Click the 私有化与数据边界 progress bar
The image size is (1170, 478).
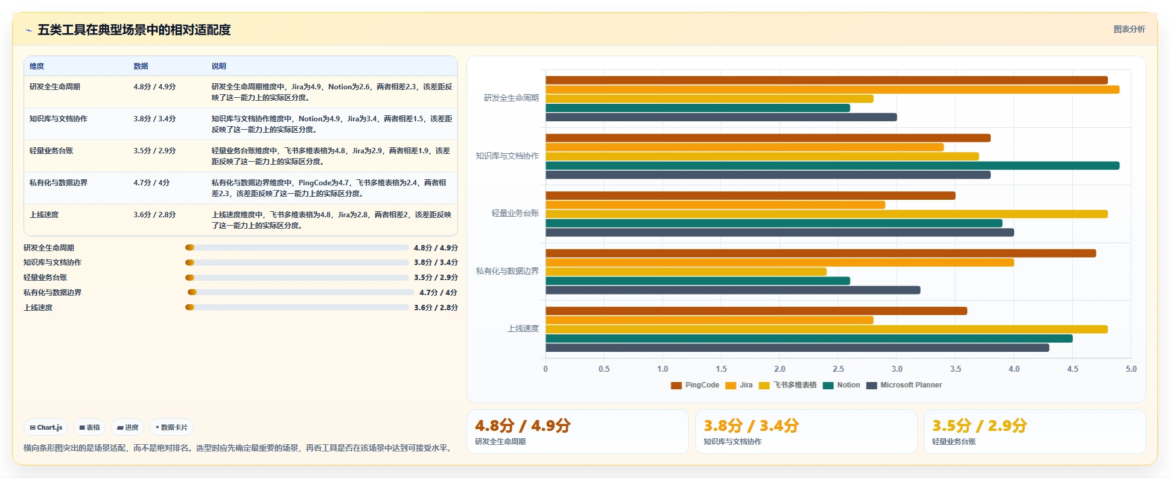pos(301,292)
